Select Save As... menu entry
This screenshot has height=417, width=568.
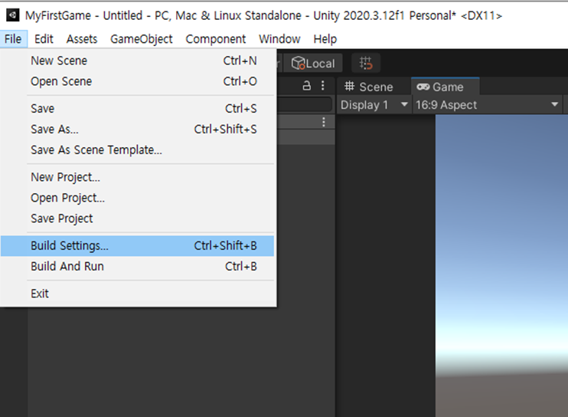click(137, 129)
